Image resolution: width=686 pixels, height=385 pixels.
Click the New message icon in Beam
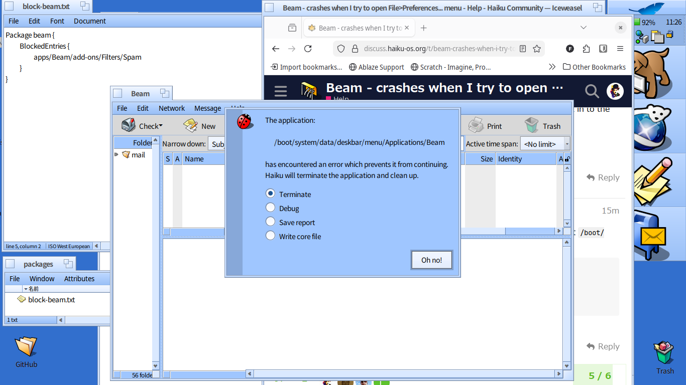click(x=190, y=126)
